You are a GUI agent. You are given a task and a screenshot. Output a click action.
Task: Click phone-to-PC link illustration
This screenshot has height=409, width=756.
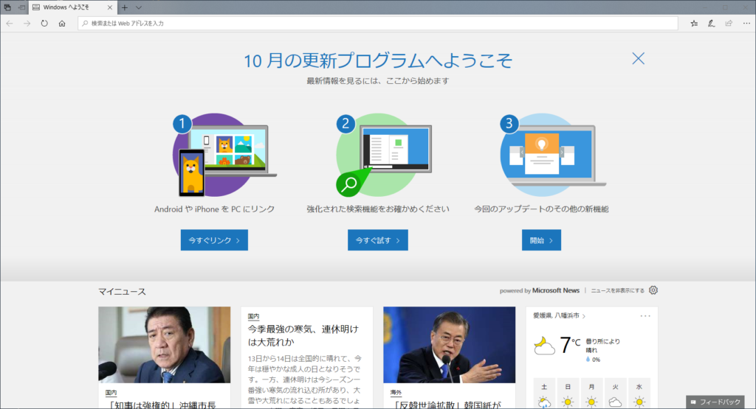click(x=224, y=155)
